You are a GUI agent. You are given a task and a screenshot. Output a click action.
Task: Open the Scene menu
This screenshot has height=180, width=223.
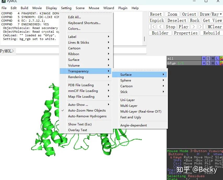tap(80, 8)
